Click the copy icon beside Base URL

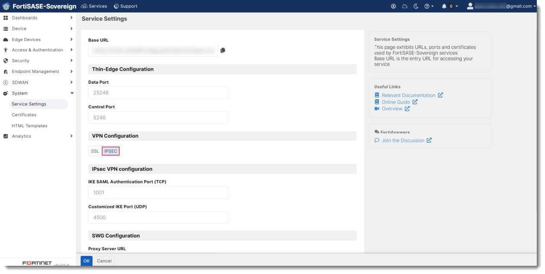[223, 50]
